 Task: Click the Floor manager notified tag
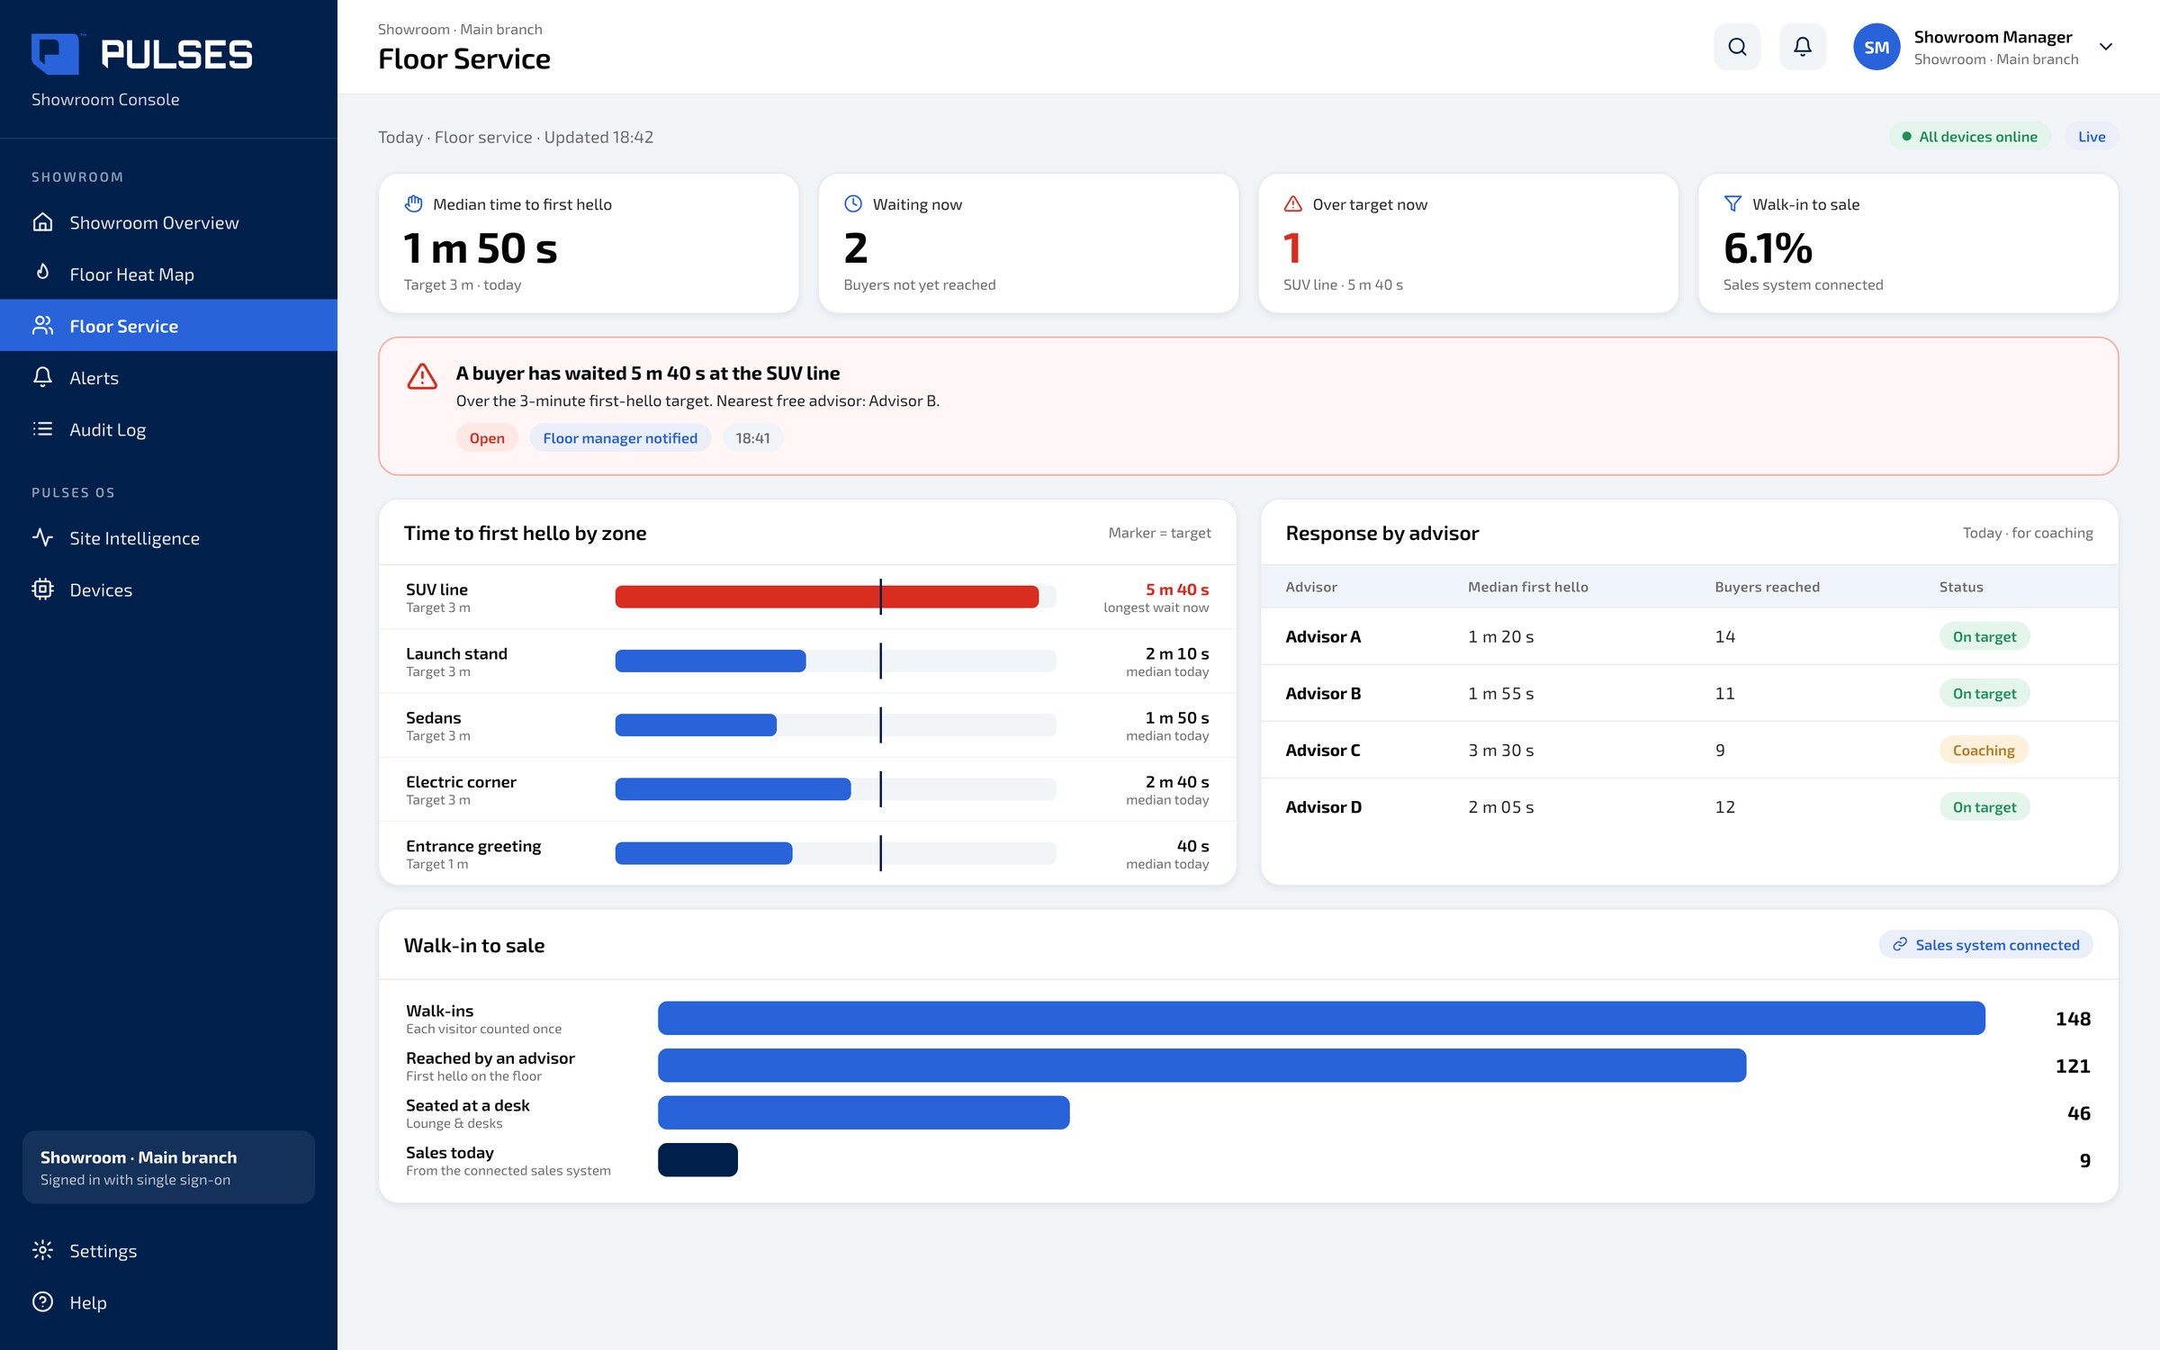(620, 438)
